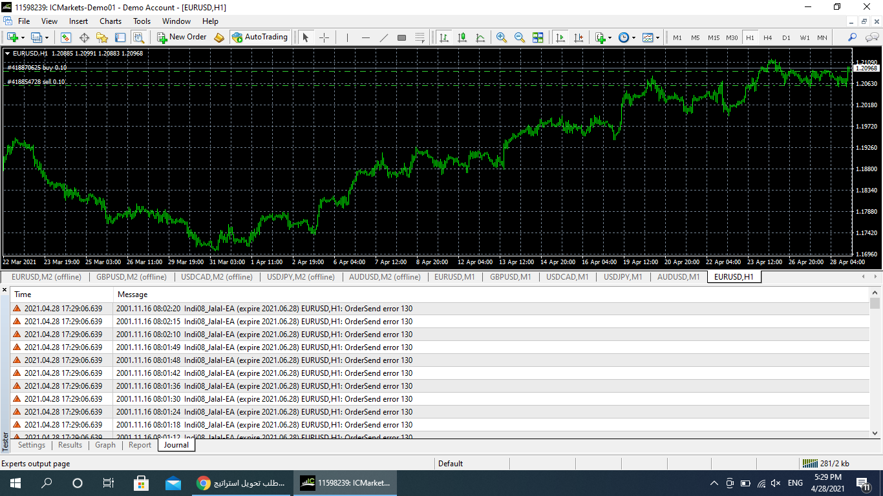Click the Tile Windows icon
The width and height of the screenshot is (883, 496).
coord(538,37)
